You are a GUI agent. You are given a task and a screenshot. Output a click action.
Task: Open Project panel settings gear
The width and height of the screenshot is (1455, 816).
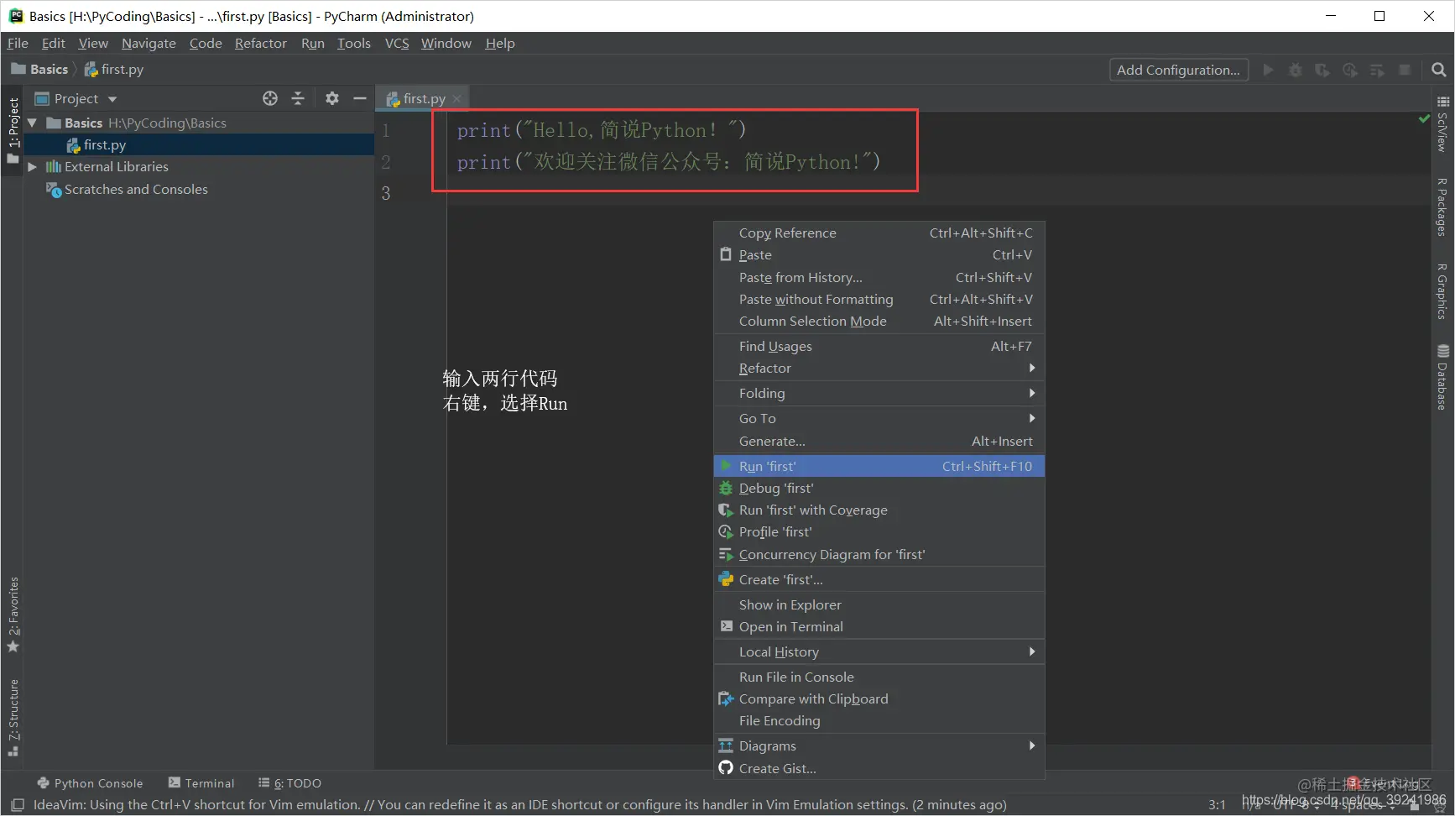(x=332, y=98)
